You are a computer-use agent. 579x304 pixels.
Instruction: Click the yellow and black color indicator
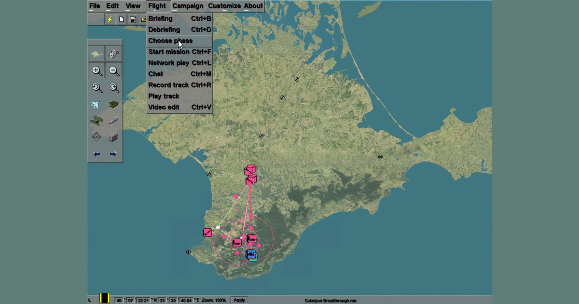pyautogui.click(x=105, y=299)
